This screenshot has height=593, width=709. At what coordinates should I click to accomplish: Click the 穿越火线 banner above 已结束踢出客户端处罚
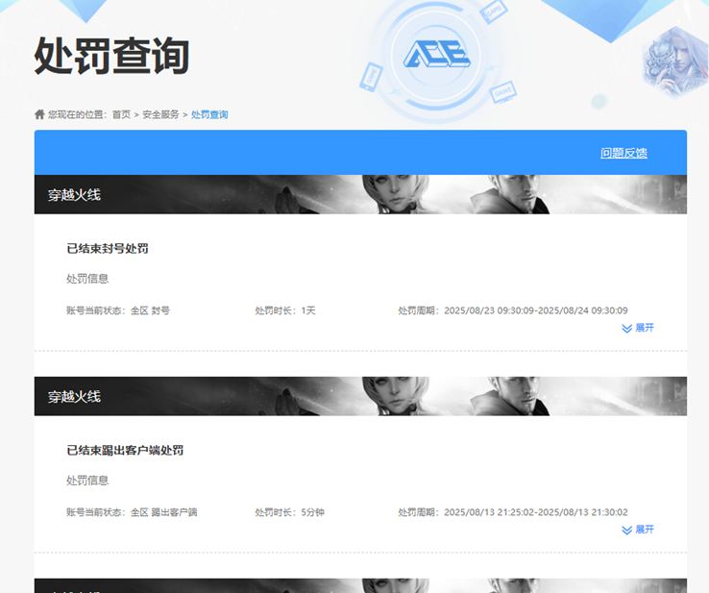[x=360, y=396]
